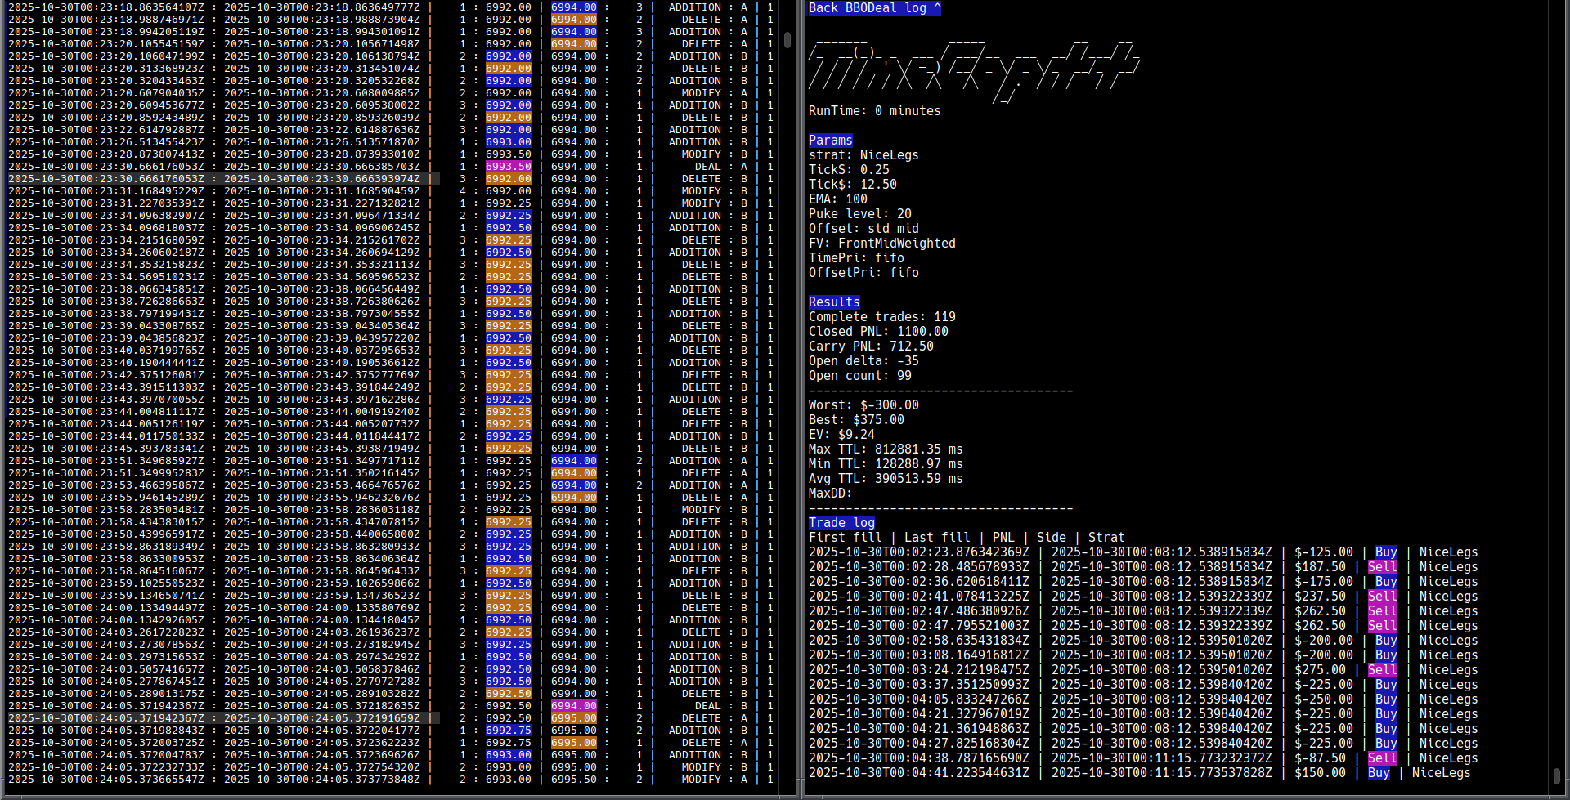The width and height of the screenshot is (1570, 800).
Task: Click the left pane scrollbar thumb
Action: click(x=787, y=39)
